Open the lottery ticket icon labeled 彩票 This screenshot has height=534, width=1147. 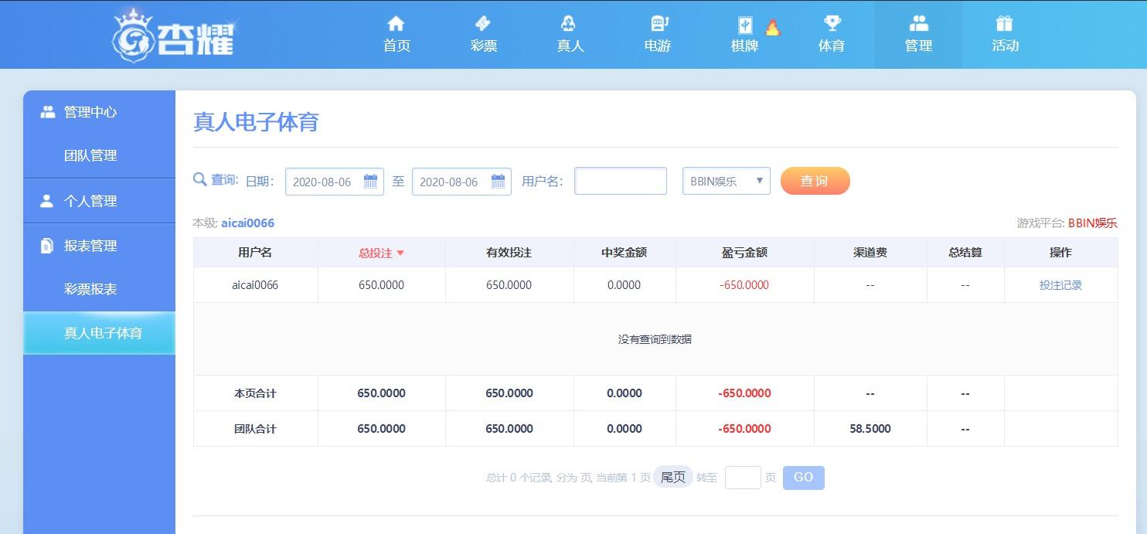pyautogui.click(x=483, y=24)
